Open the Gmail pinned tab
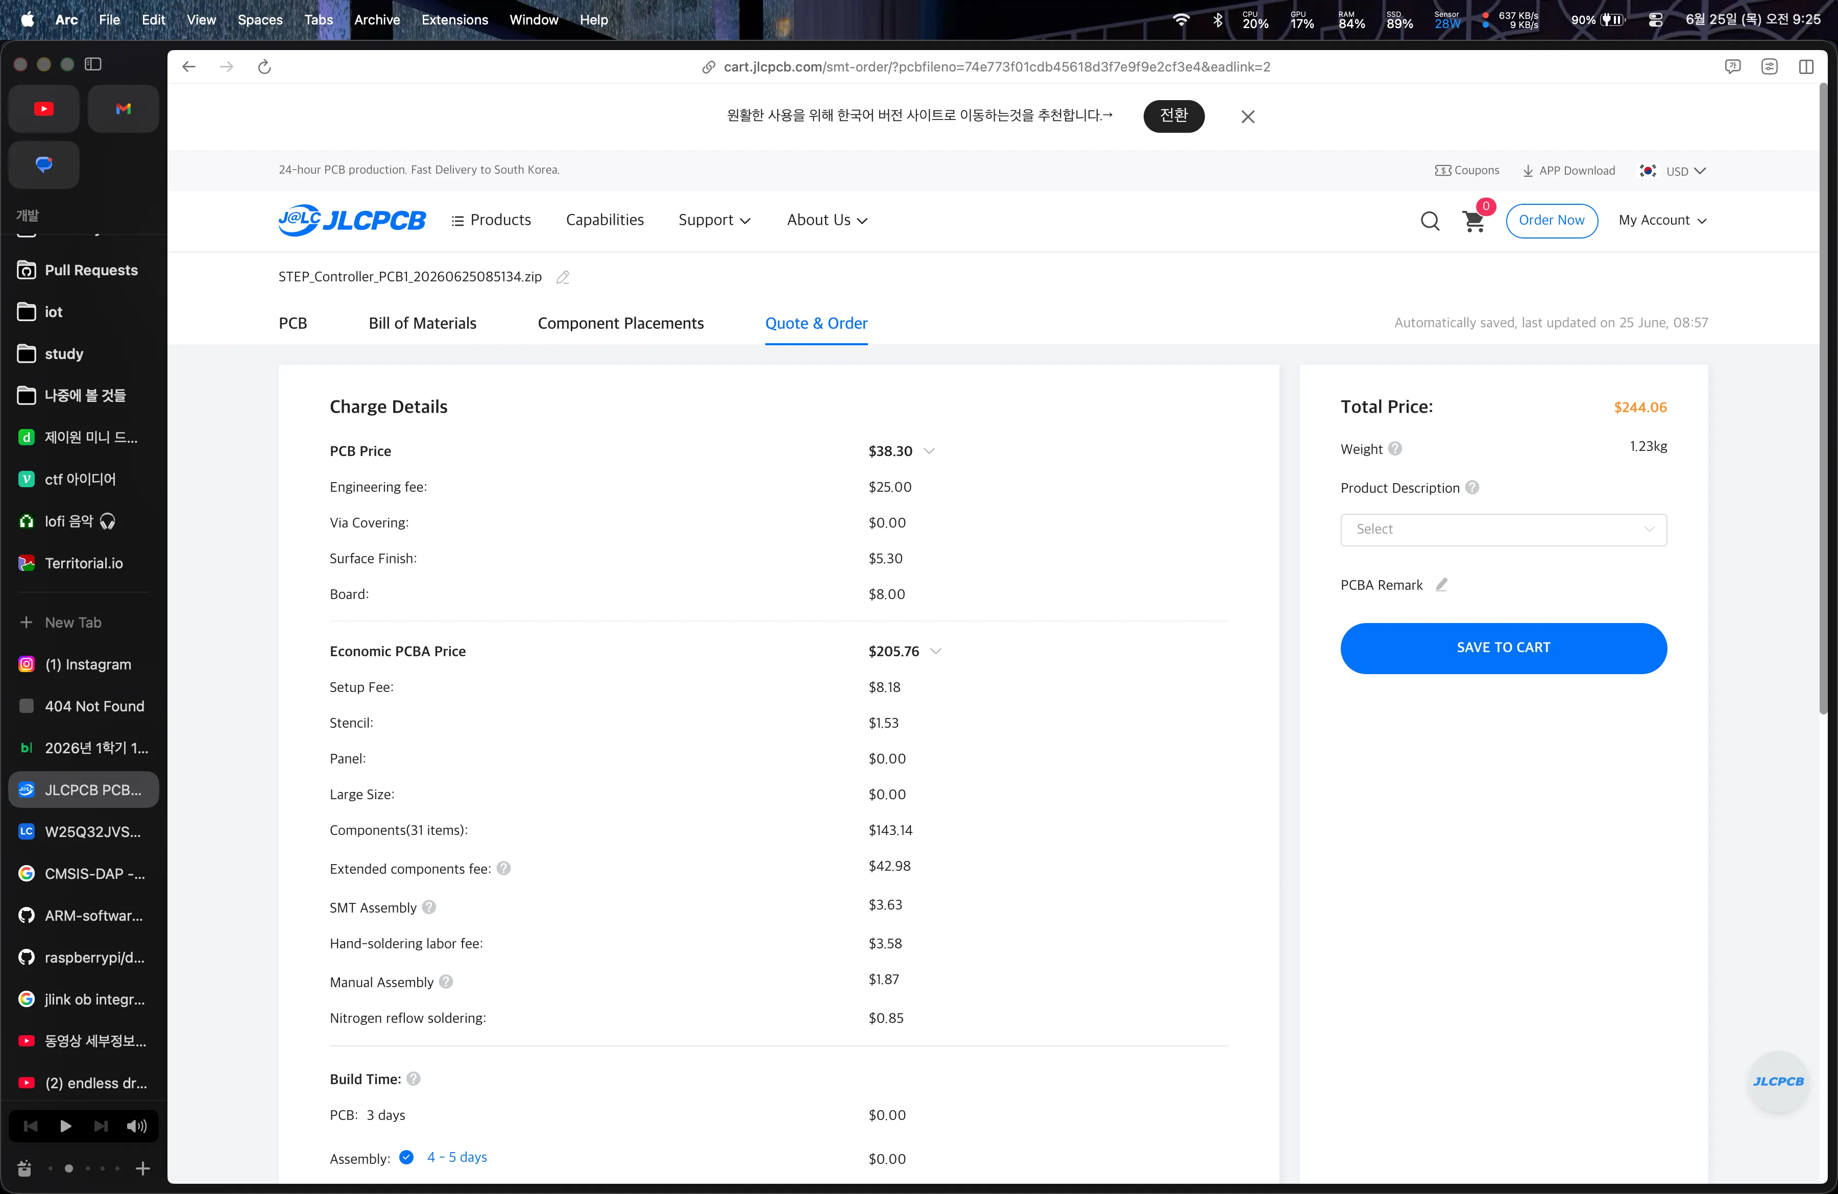This screenshot has height=1194, width=1838. click(x=124, y=109)
